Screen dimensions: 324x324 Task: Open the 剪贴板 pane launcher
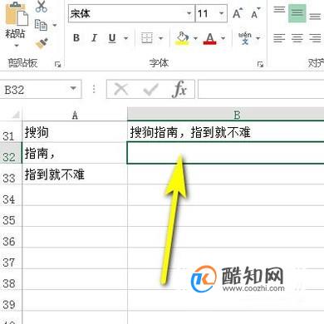57,65
